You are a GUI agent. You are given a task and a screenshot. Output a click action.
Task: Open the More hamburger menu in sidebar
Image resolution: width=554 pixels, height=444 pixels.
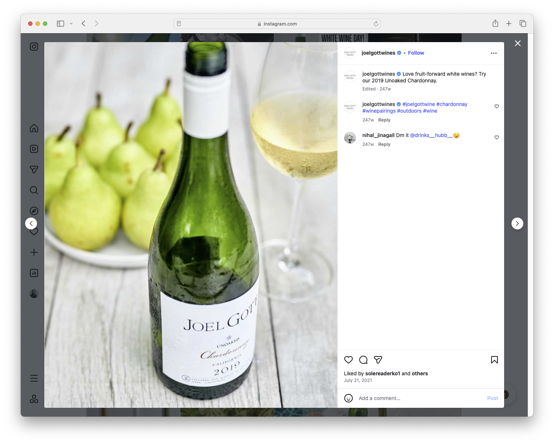coord(34,378)
